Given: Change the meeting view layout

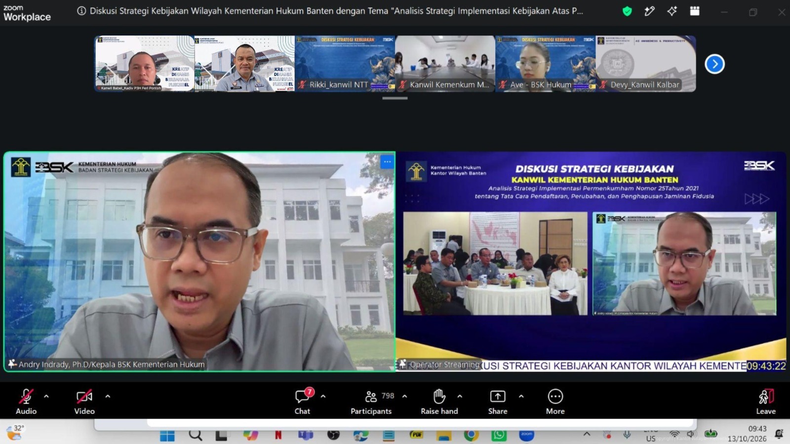Looking at the screenshot, I should click(x=695, y=11).
